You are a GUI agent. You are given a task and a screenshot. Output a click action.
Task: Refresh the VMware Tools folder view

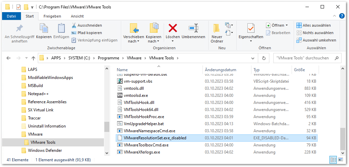[264, 58]
